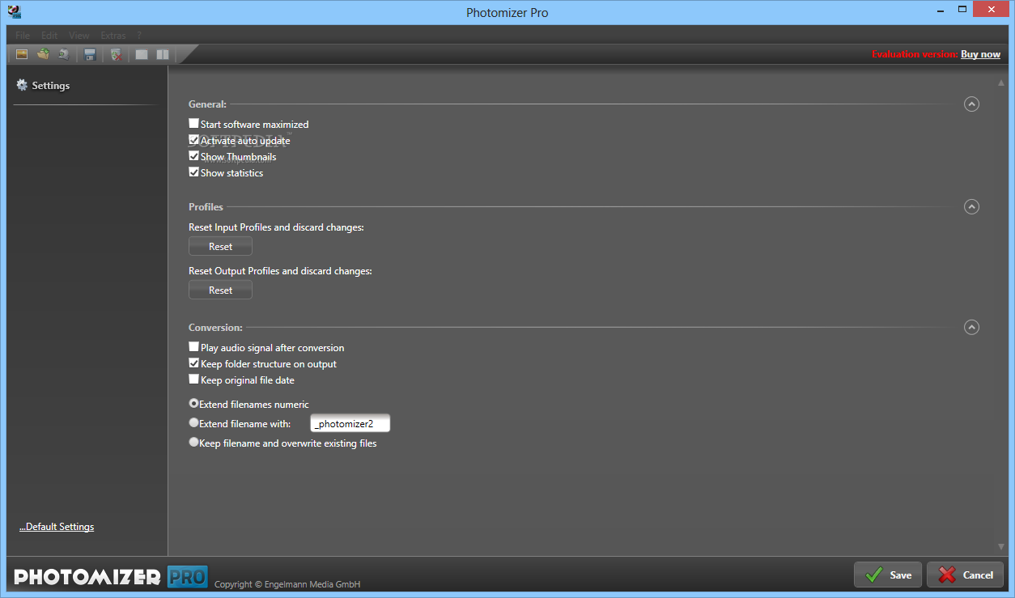
Task: Click the ...Default Settings link
Action: pyautogui.click(x=57, y=527)
